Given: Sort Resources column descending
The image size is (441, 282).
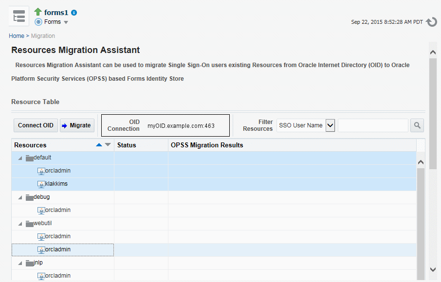Looking at the screenshot, I should click(x=108, y=145).
